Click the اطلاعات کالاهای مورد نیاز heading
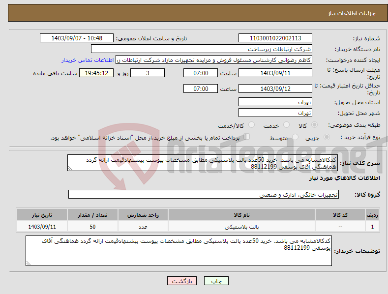Viewport: 388px width, 294px height. click(344, 178)
